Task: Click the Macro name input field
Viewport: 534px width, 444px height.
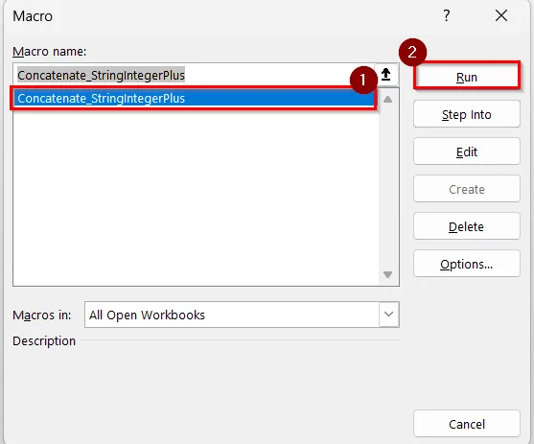Action: point(194,75)
